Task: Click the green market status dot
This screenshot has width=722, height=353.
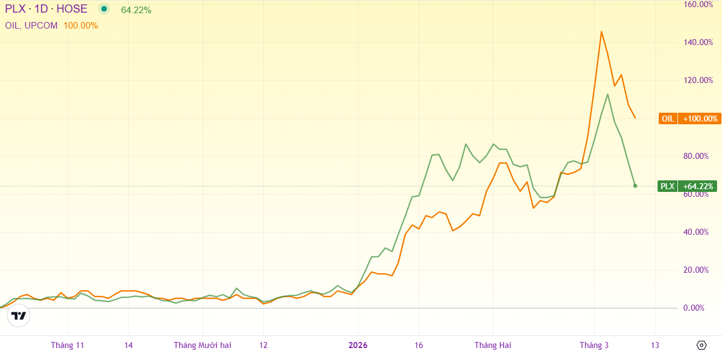Action: [104, 9]
